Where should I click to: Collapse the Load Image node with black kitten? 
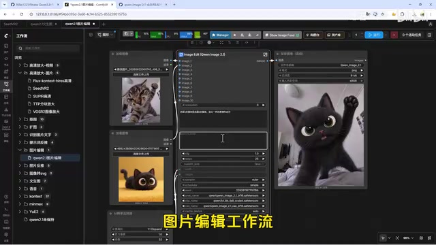(112, 133)
